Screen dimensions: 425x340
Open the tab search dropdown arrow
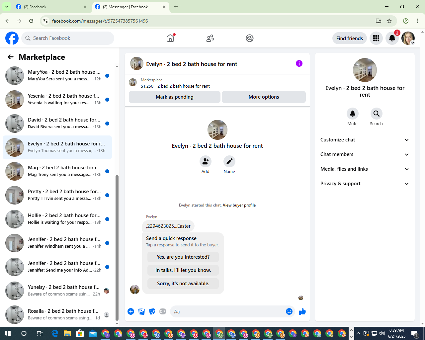[6, 7]
